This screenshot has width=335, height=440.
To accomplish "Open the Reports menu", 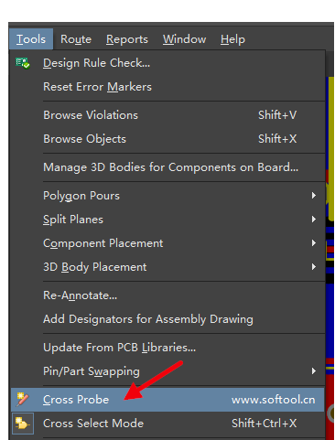I will (x=127, y=39).
